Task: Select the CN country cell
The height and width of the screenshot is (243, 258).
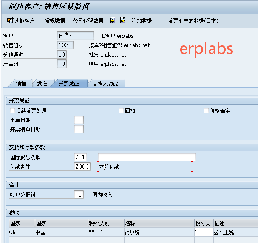Action: click(22, 232)
